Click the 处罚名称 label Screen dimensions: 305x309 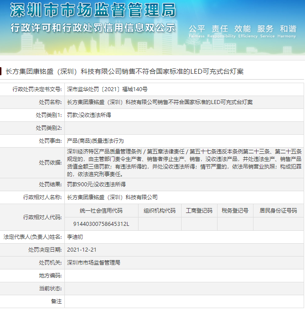(x=50, y=102)
